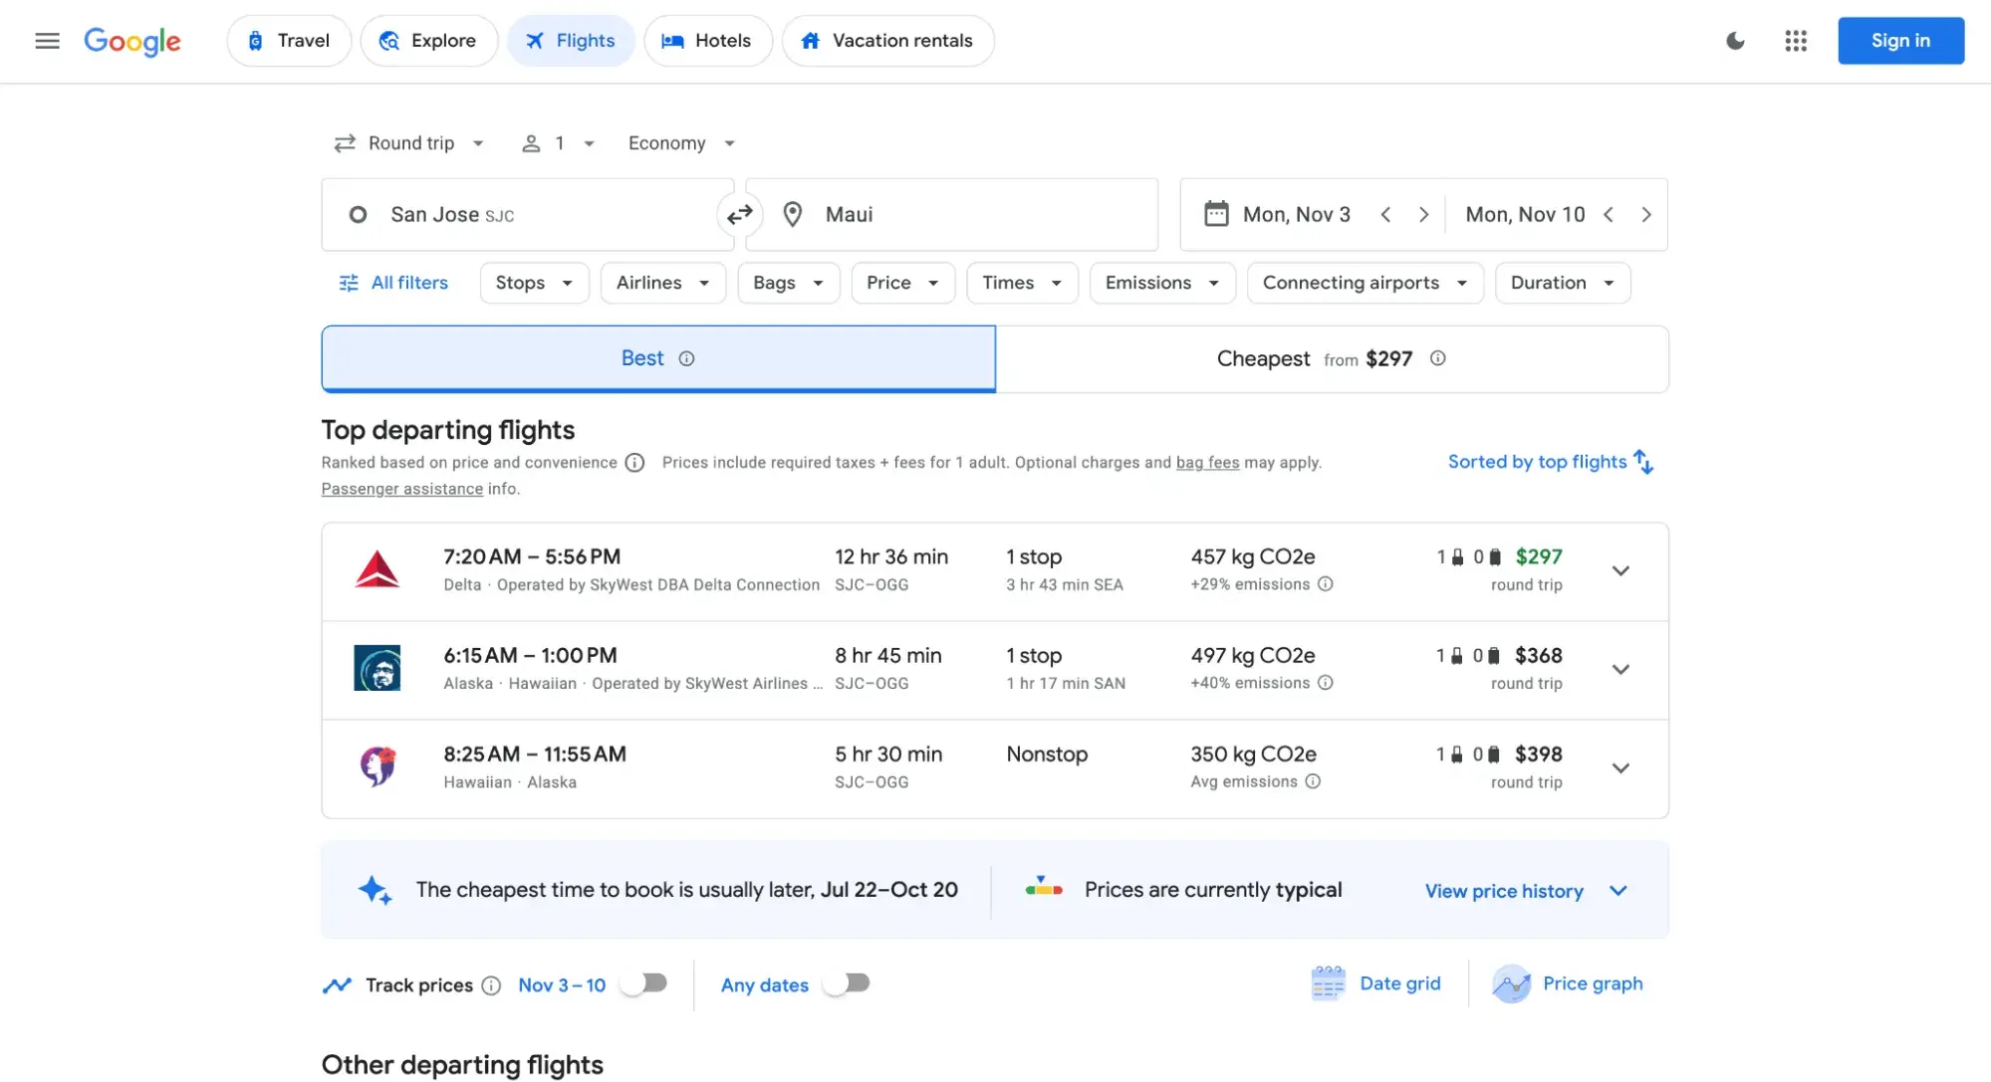This screenshot has height=1082, width=1991.
Task: Open the Passenger assistance link
Action: pos(401,489)
